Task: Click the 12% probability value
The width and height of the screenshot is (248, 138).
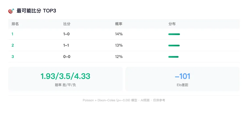Action: [x=119, y=57]
